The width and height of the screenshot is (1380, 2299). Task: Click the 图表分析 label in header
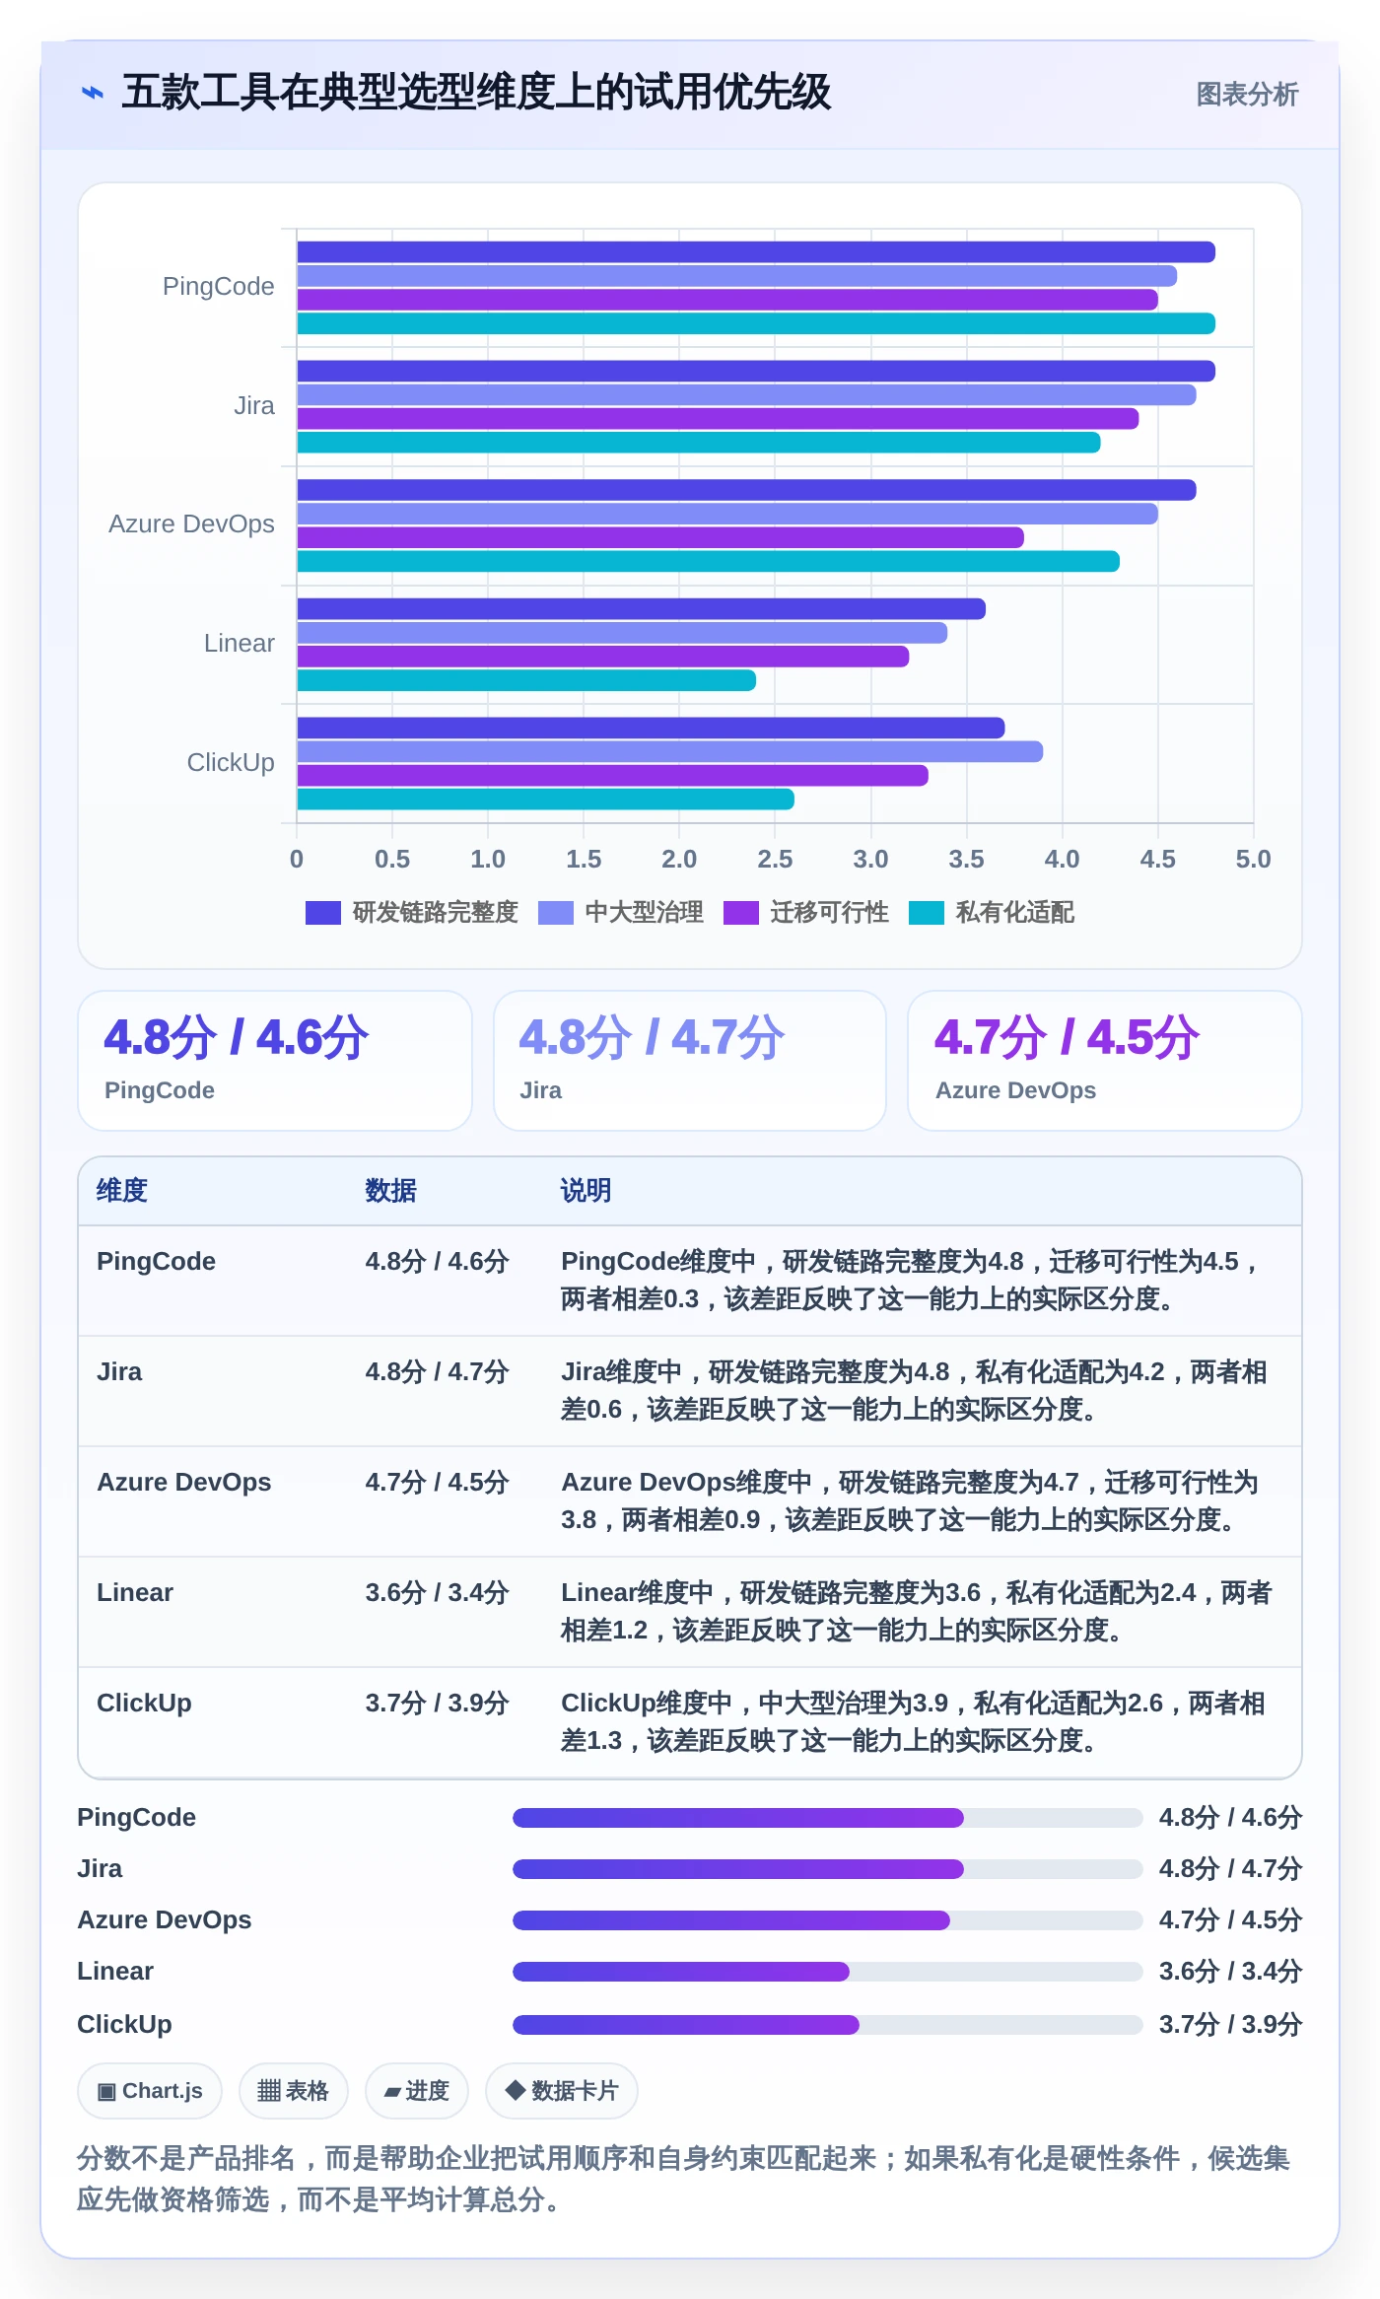coord(1247,95)
